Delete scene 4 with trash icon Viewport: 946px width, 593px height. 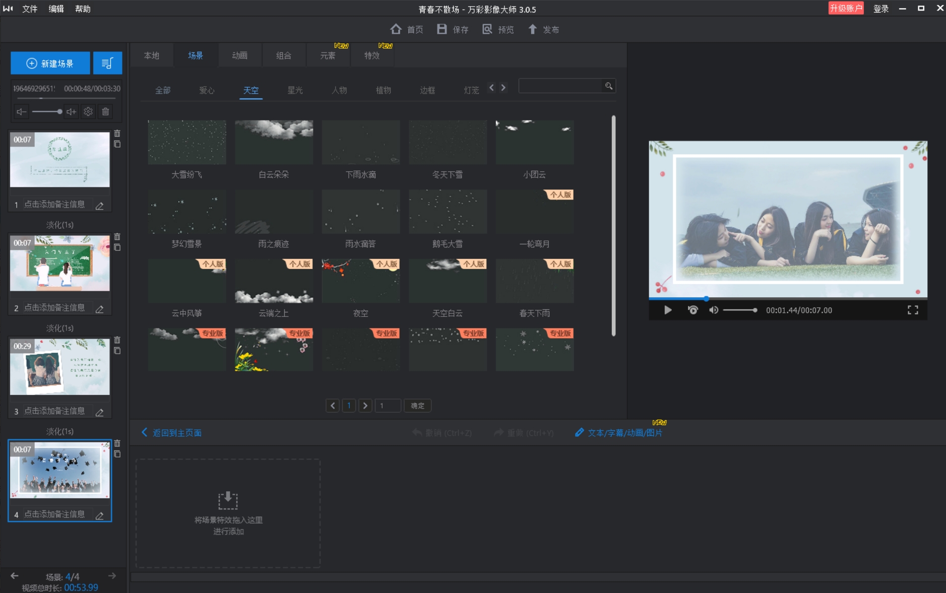tap(117, 443)
